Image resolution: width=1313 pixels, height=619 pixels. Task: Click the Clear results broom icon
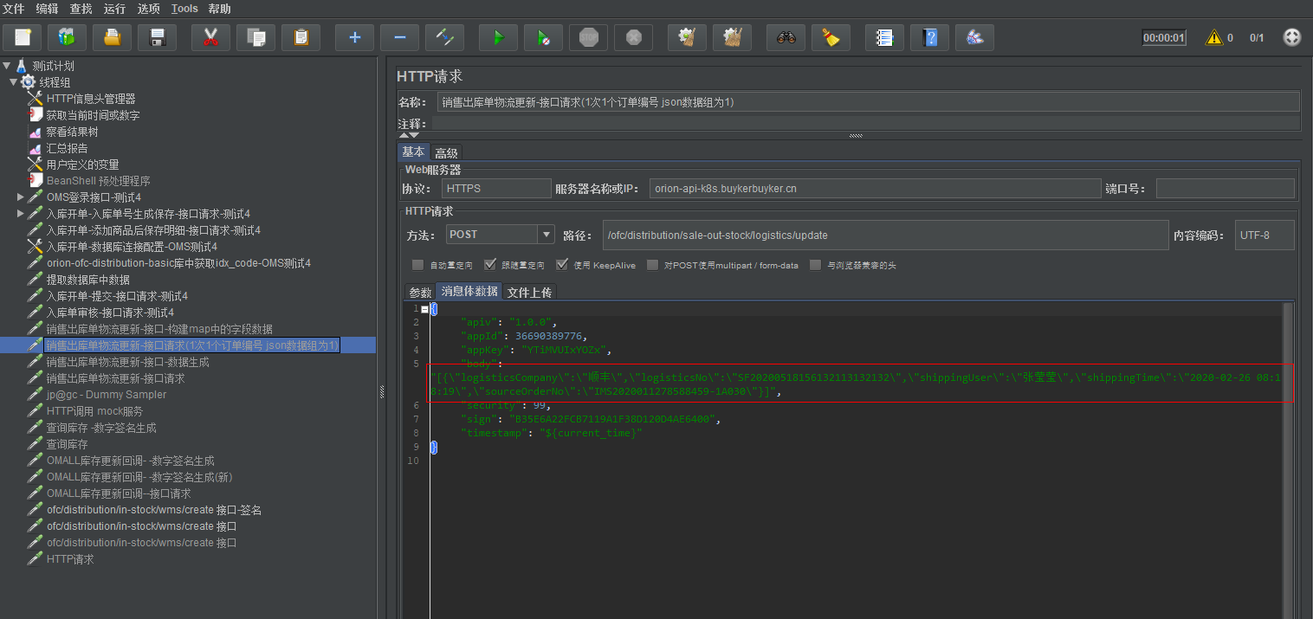tap(687, 37)
